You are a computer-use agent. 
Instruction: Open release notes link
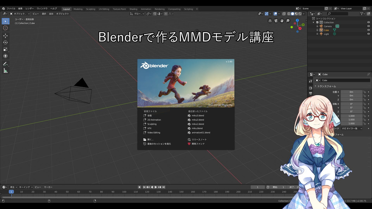[197, 140]
